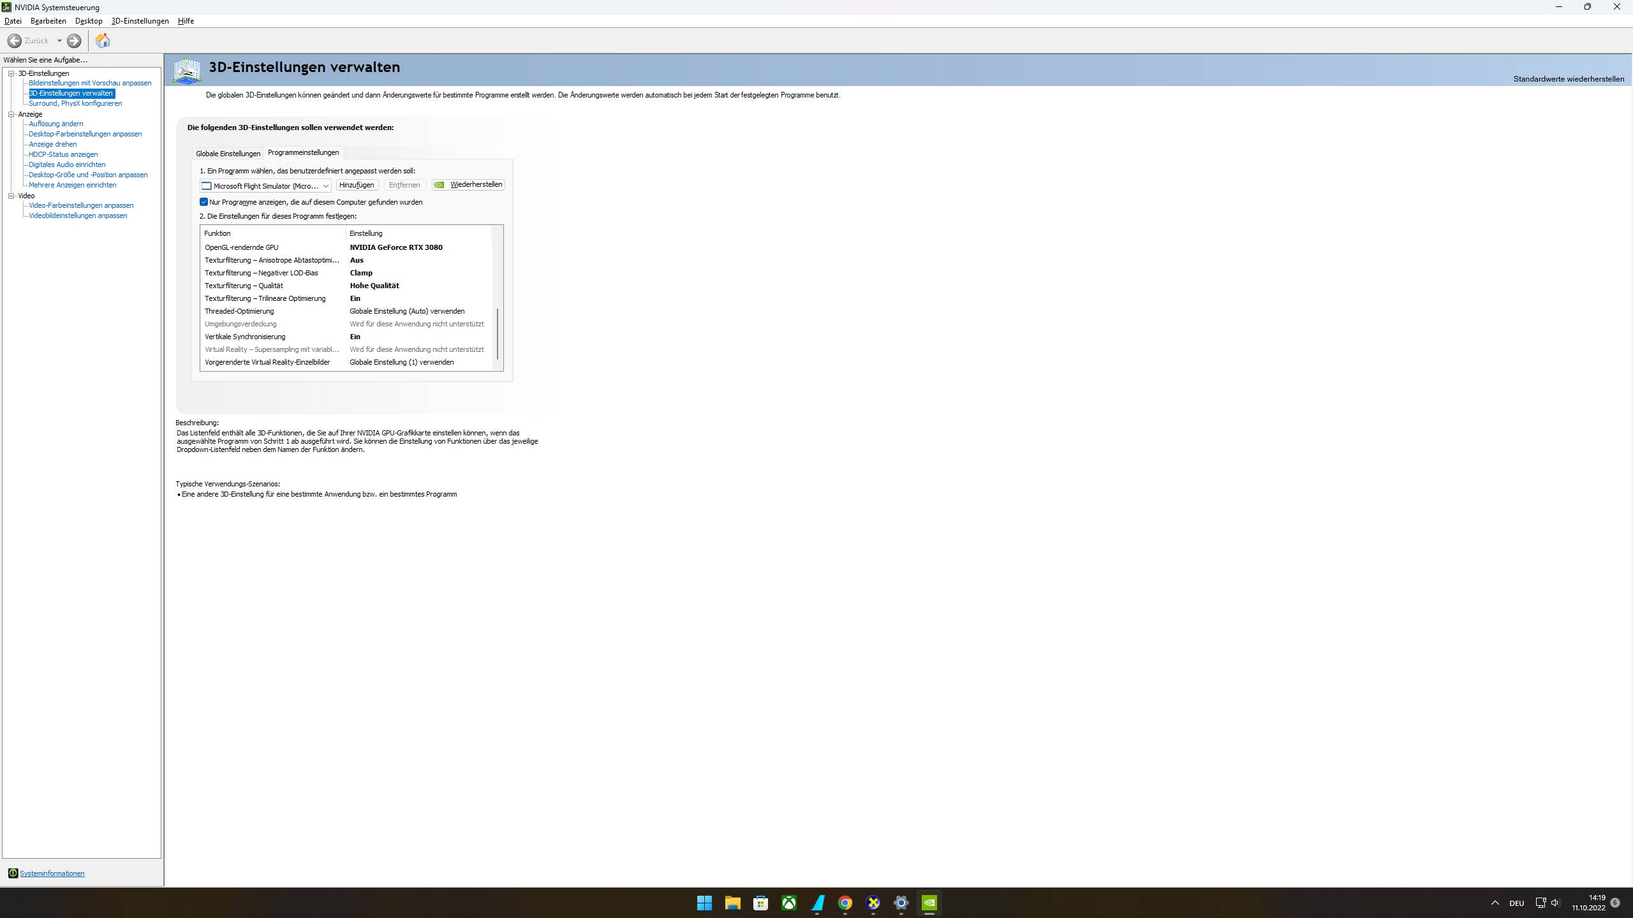Switch to Globale Einstellungen tab
This screenshot has width=1633, height=918.
click(228, 154)
